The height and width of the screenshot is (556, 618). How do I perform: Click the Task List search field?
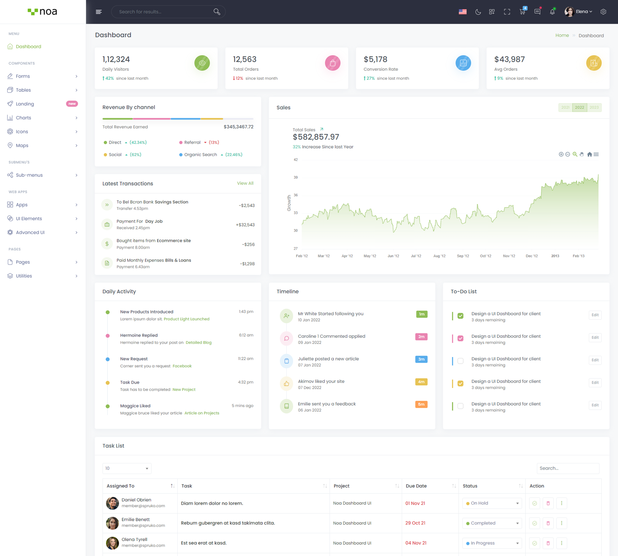[567, 468]
